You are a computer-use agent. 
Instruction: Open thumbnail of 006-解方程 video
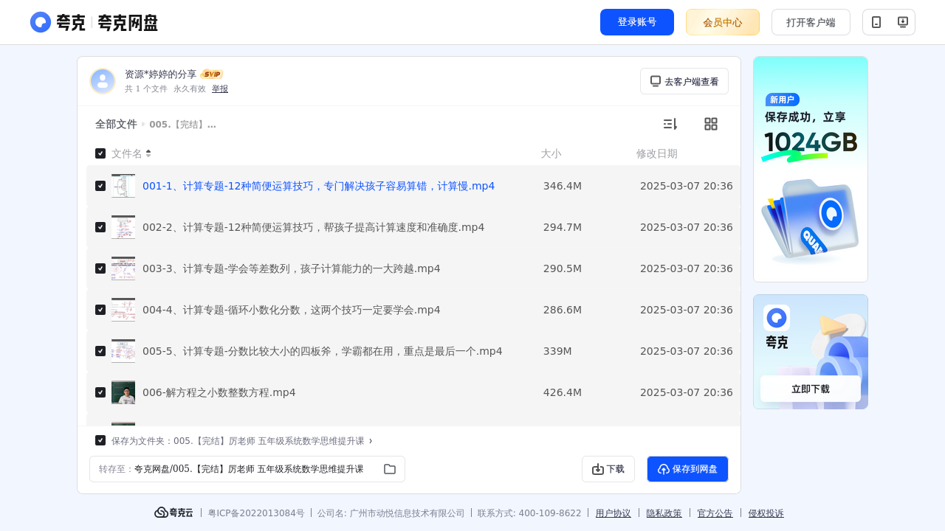tap(123, 392)
